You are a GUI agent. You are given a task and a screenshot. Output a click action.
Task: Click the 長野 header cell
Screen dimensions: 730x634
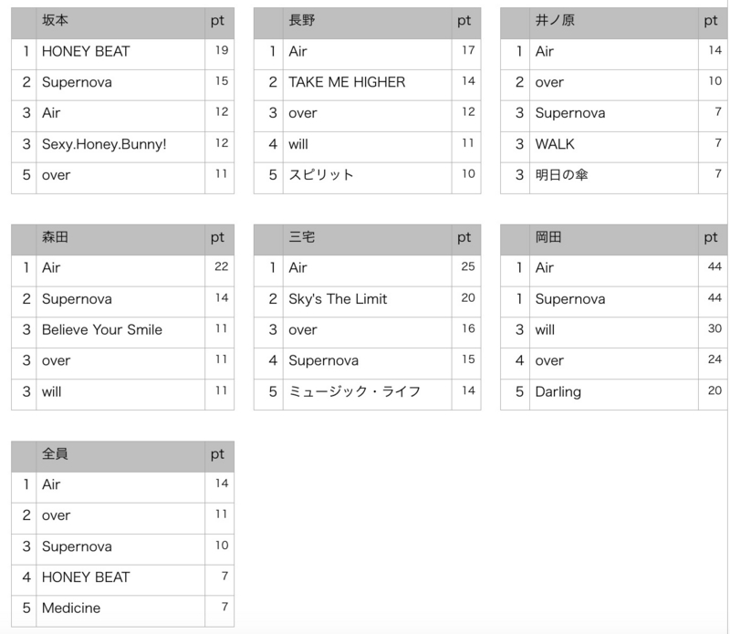[x=368, y=23]
